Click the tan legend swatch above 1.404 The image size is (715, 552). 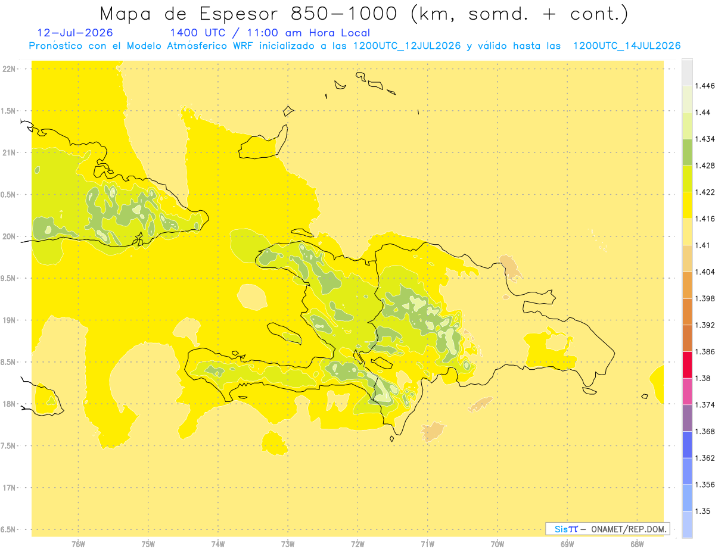[x=687, y=258]
